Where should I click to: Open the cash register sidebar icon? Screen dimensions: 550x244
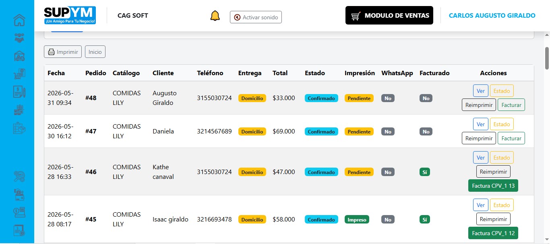point(19,212)
